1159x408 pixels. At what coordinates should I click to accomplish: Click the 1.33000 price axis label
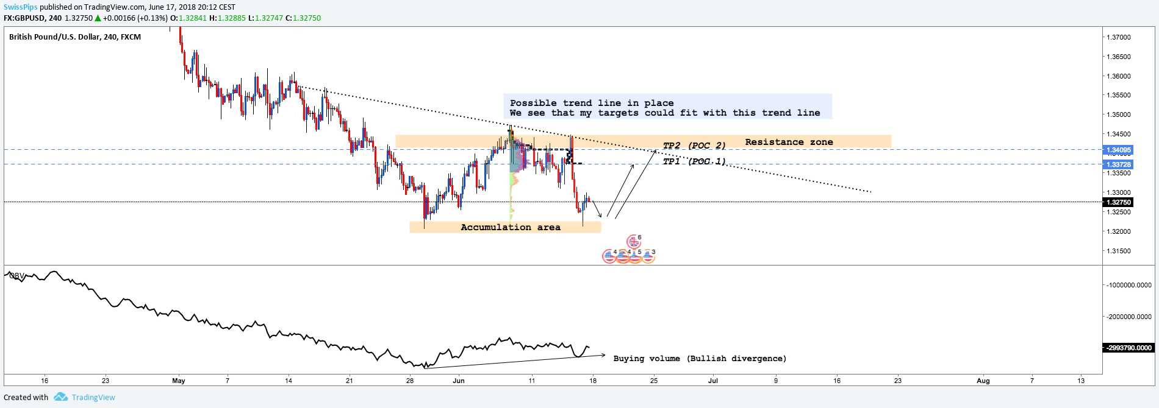click(x=1118, y=192)
